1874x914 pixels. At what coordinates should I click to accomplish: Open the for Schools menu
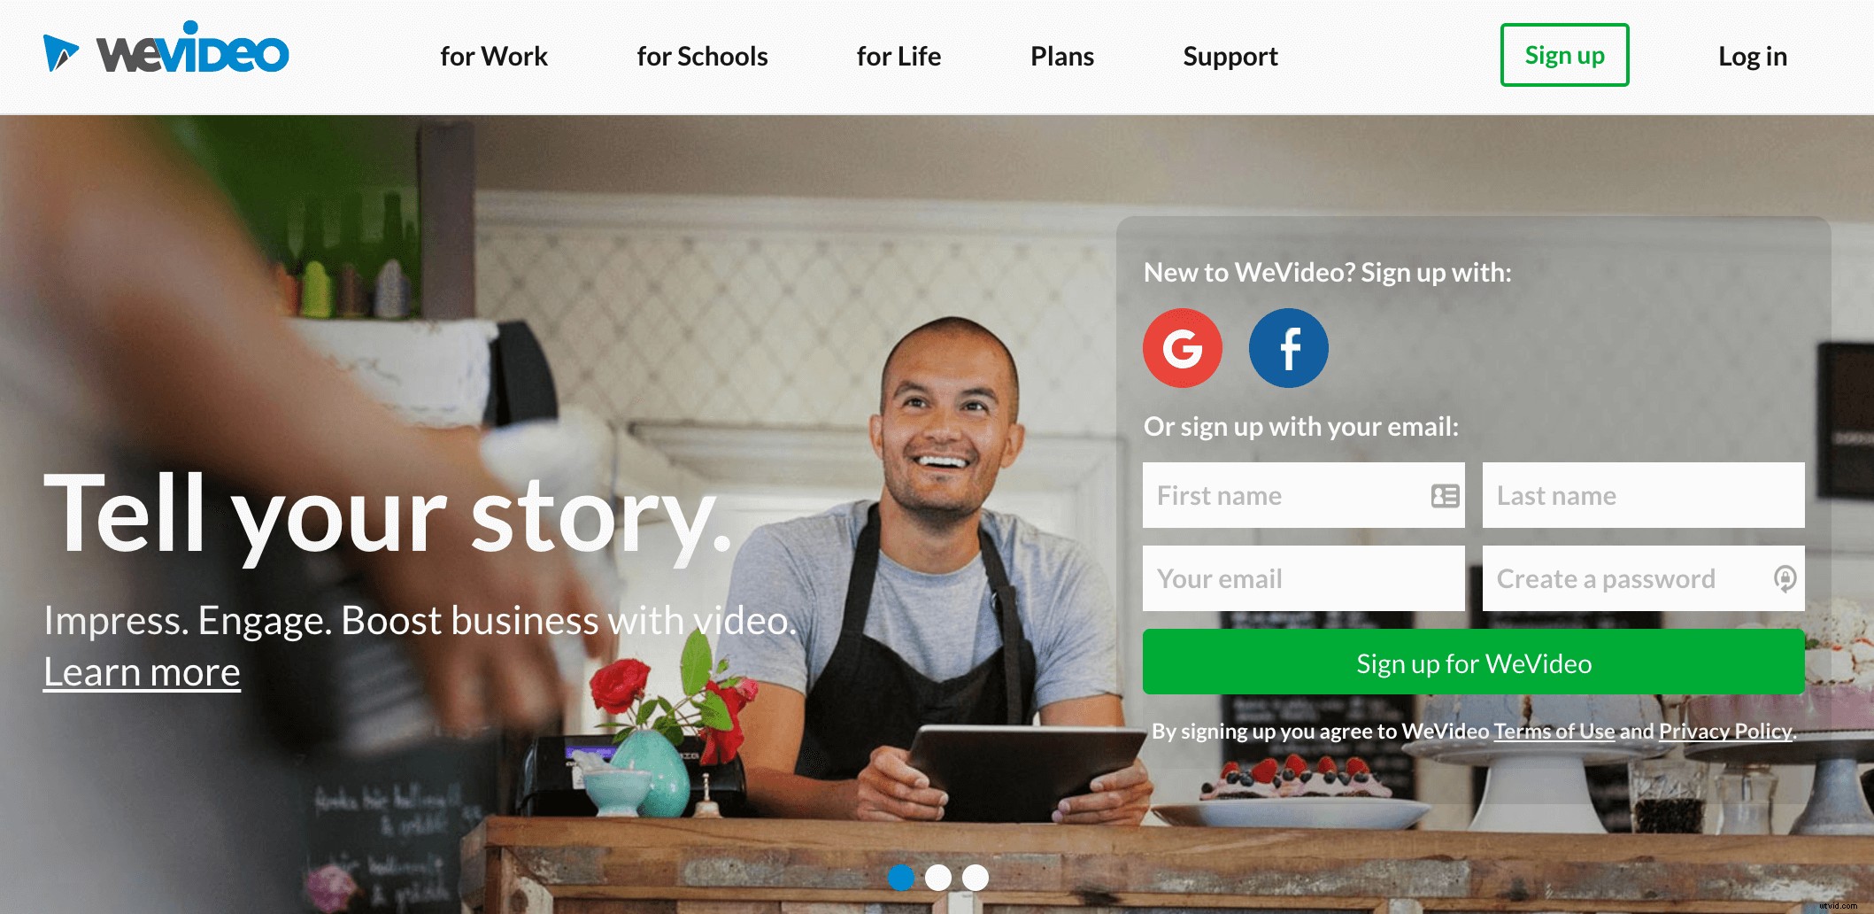coord(702,57)
